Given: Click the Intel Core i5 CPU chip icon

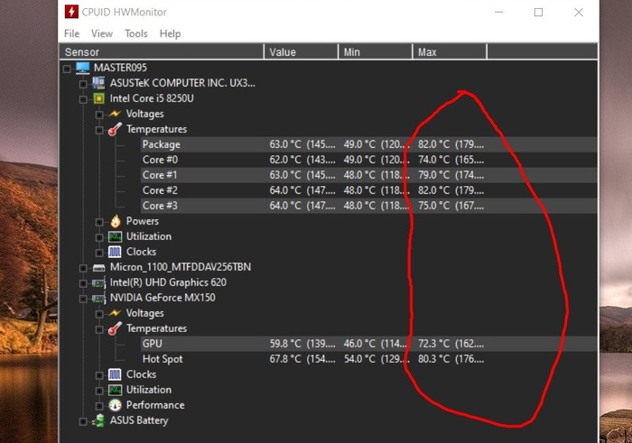Looking at the screenshot, I should pos(98,98).
